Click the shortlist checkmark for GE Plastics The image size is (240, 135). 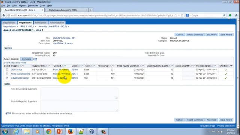pos(226,70)
